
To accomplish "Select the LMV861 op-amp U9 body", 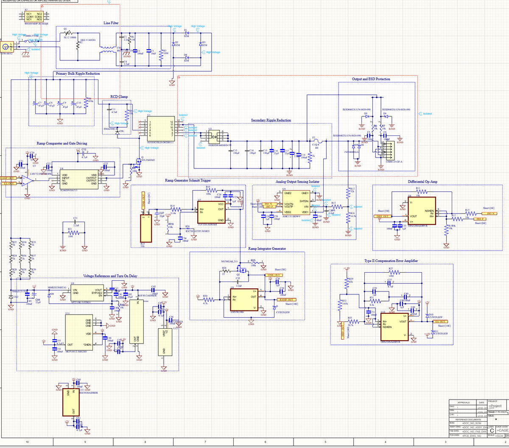I will 243,299.
